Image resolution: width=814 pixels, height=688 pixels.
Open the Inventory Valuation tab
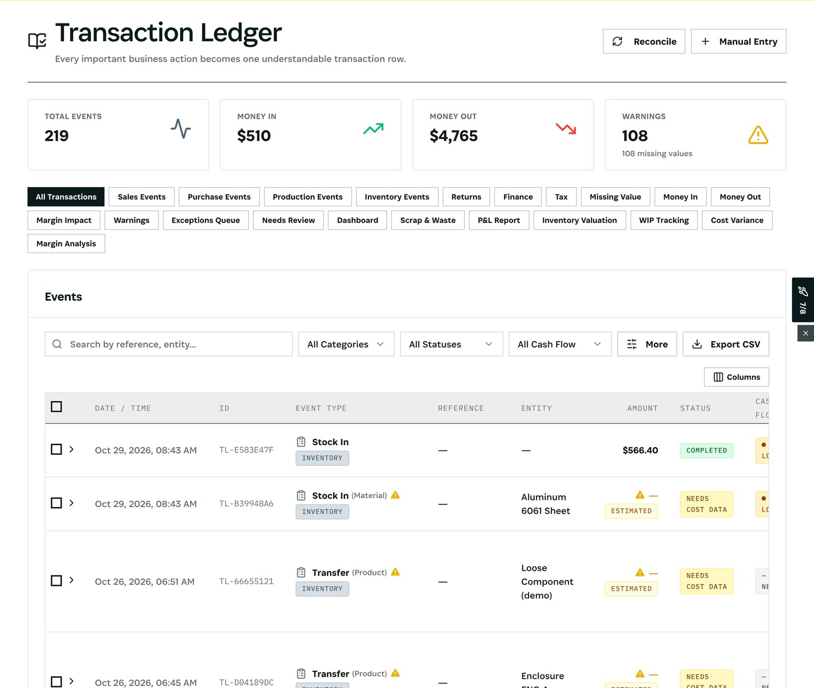(x=579, y=221)
